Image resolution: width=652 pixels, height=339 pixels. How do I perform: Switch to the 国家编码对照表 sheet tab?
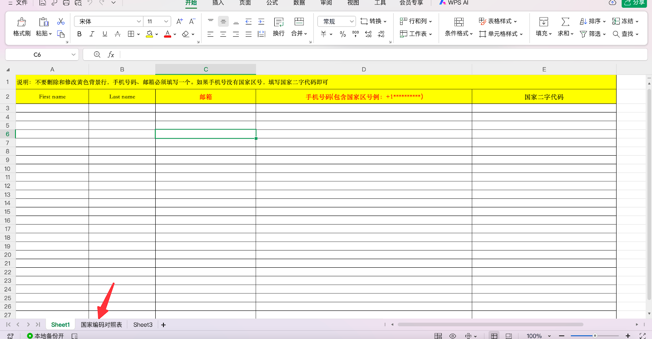pyautogui.click(x=101, y=325)
